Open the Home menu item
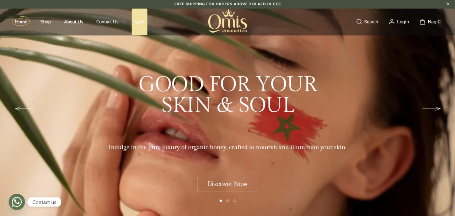This screenshot has height=216, width=455. (21, 22)
